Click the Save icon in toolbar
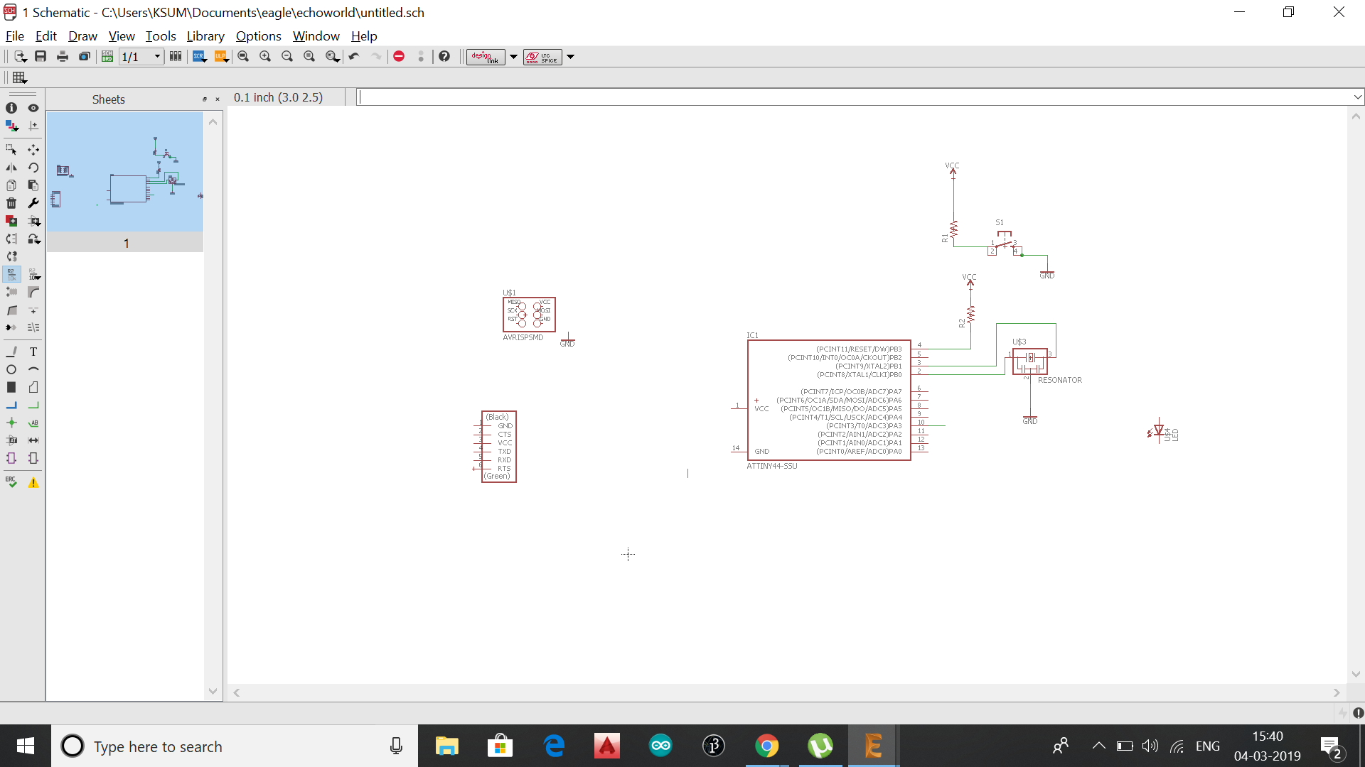The height and width of the screenshot is (767, 1365). pyautogui.click(x=41, y=57)
